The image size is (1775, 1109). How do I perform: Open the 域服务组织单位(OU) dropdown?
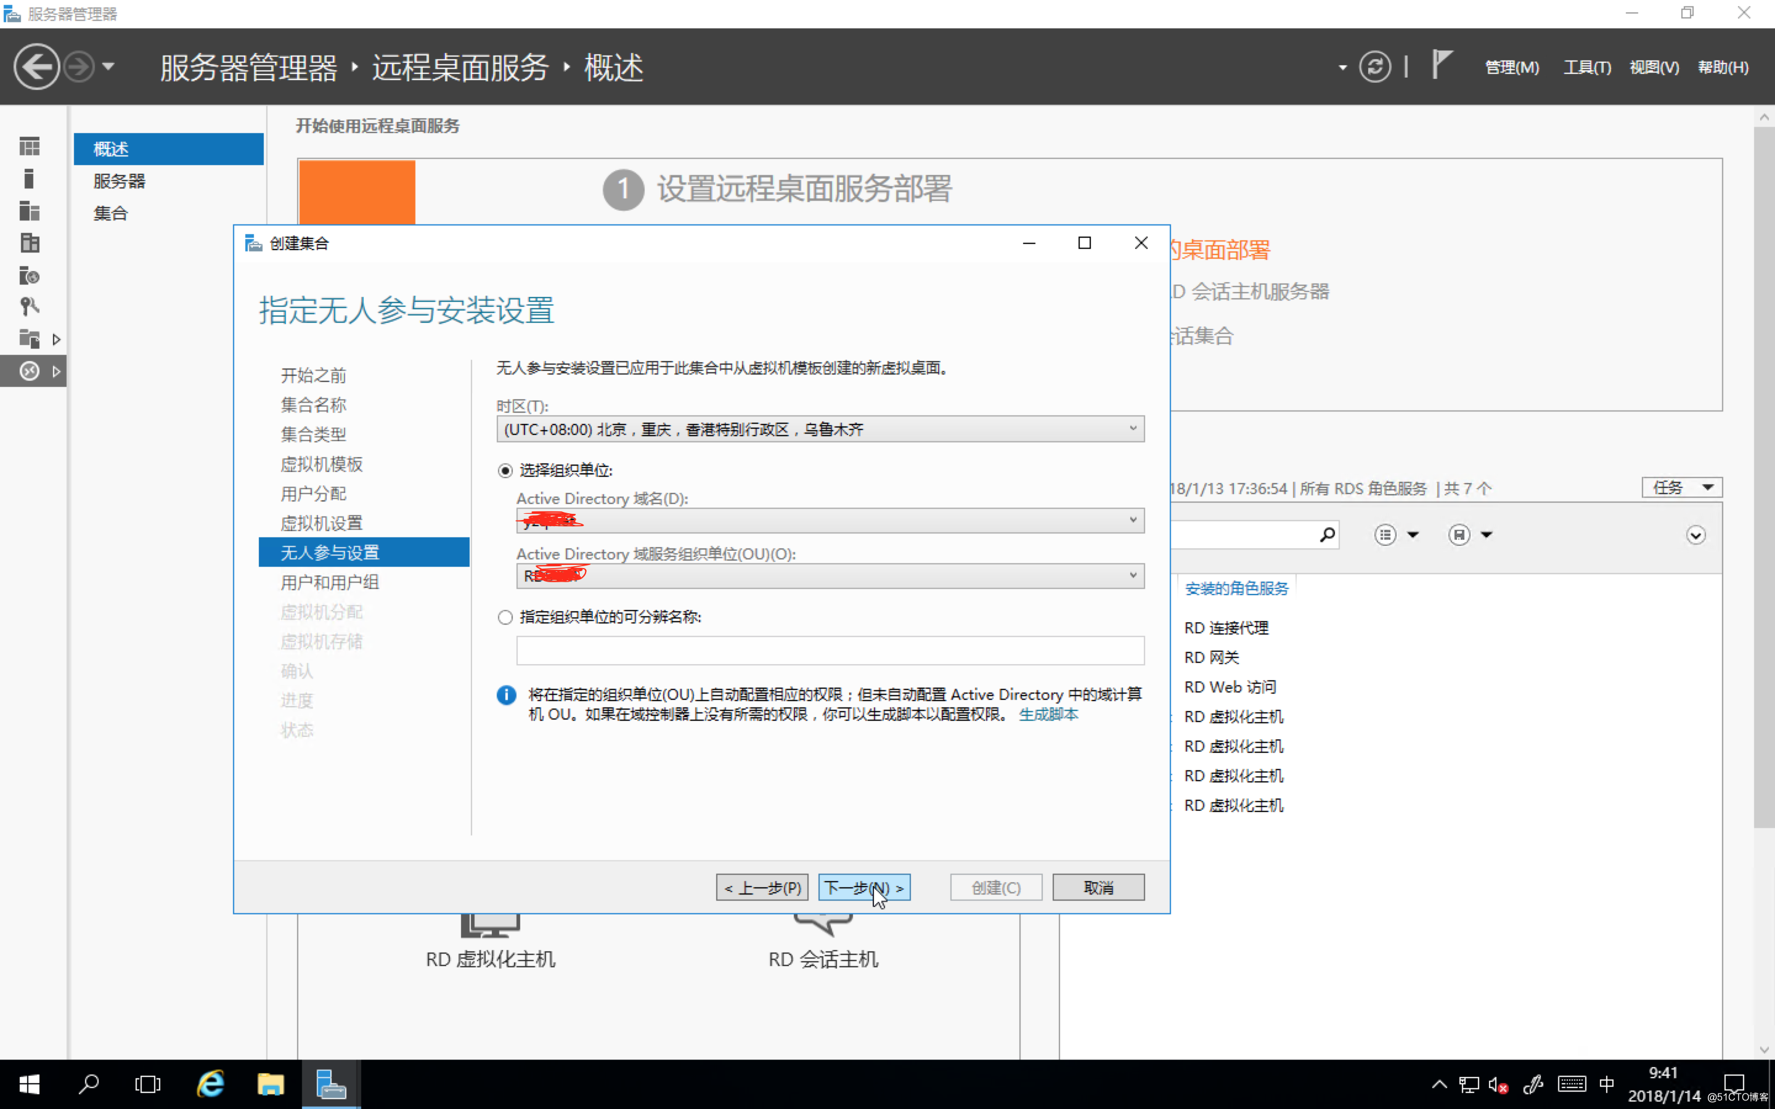click(830, 576)
